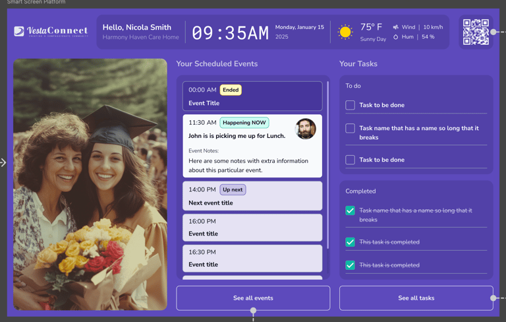
Task: Click 'Your Tasks' heading
Action: coord(358,64)
